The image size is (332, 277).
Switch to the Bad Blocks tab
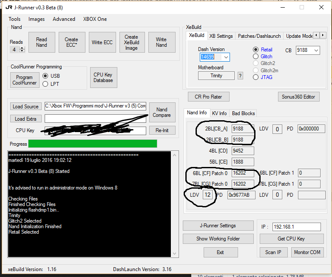[x=243, y=113]
